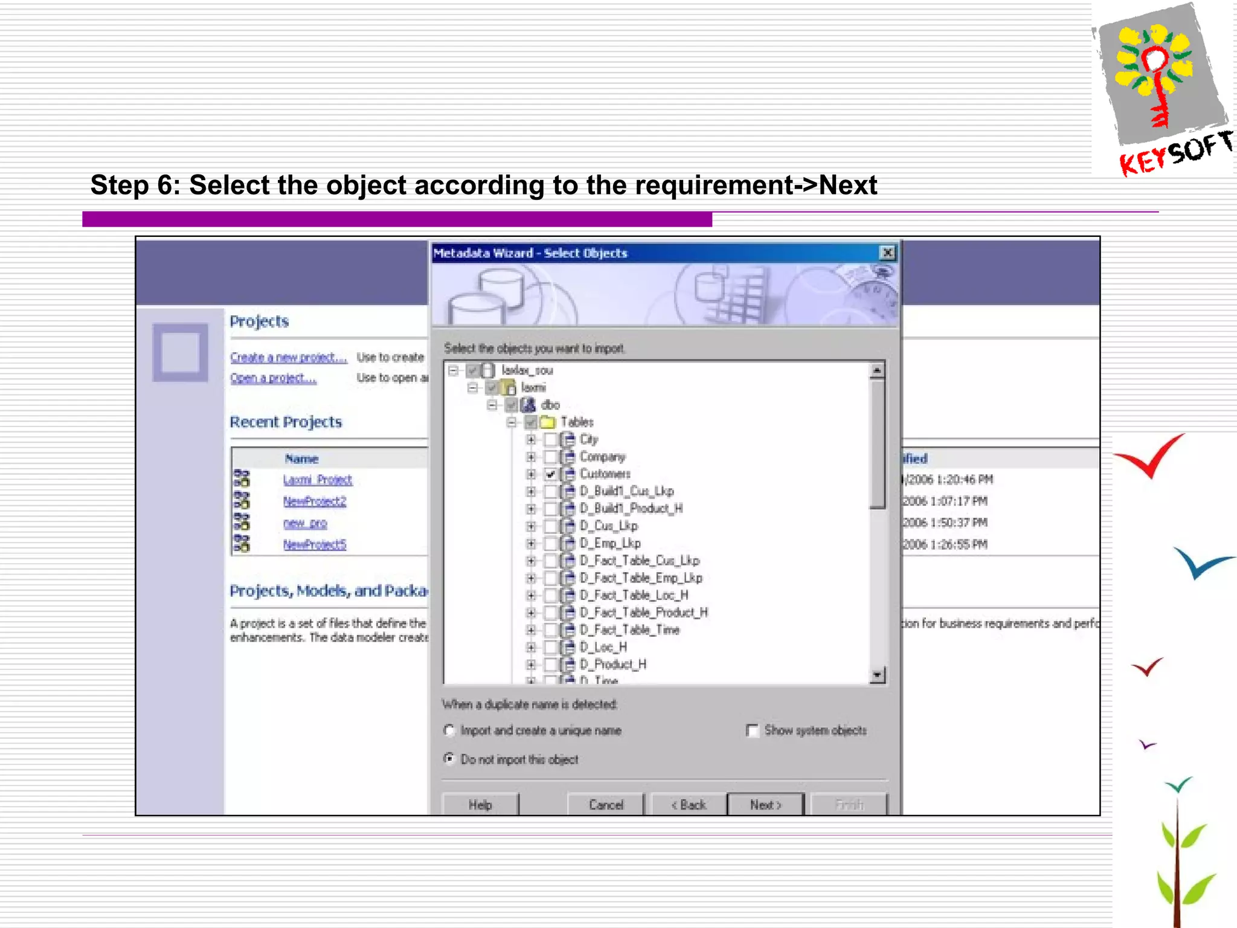Click the Tables folder icon

pos(548,422)
